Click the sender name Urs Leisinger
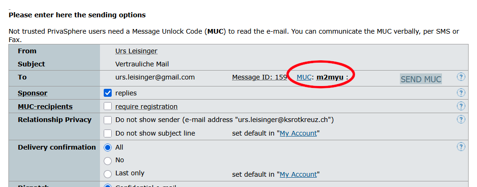Image resolution: width=477 pixels, height=187 pixels. pyautogui.click(x=137, y=51)
